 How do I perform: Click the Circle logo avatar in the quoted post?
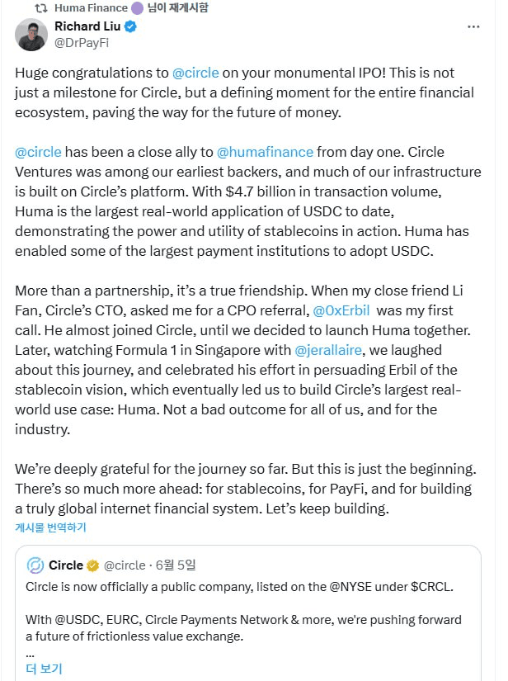(35, 565)
